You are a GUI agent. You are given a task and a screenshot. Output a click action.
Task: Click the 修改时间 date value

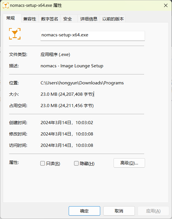pos(67,134)
